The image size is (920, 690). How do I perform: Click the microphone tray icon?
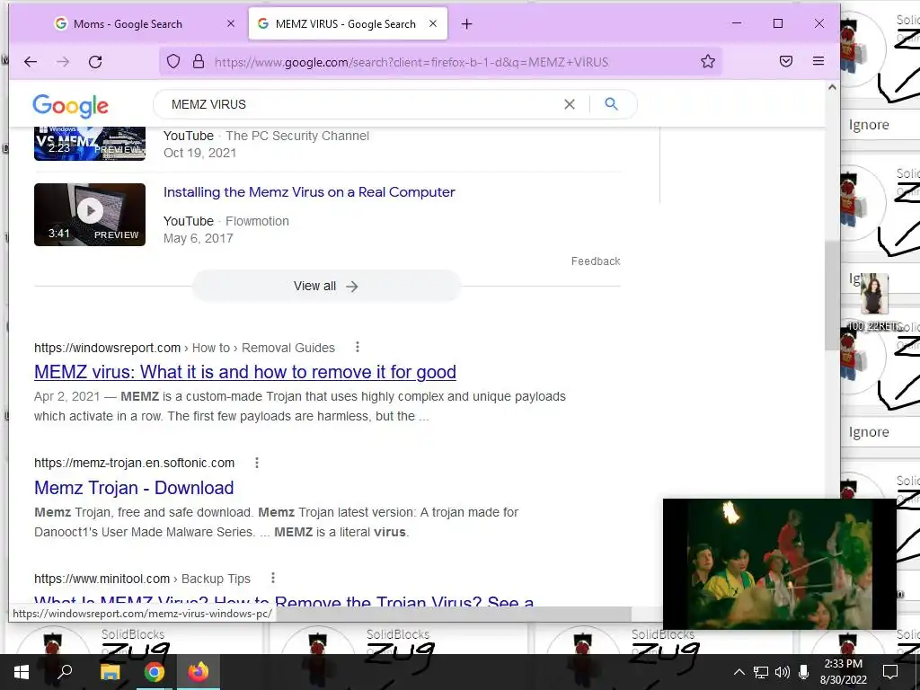(804, 672)
